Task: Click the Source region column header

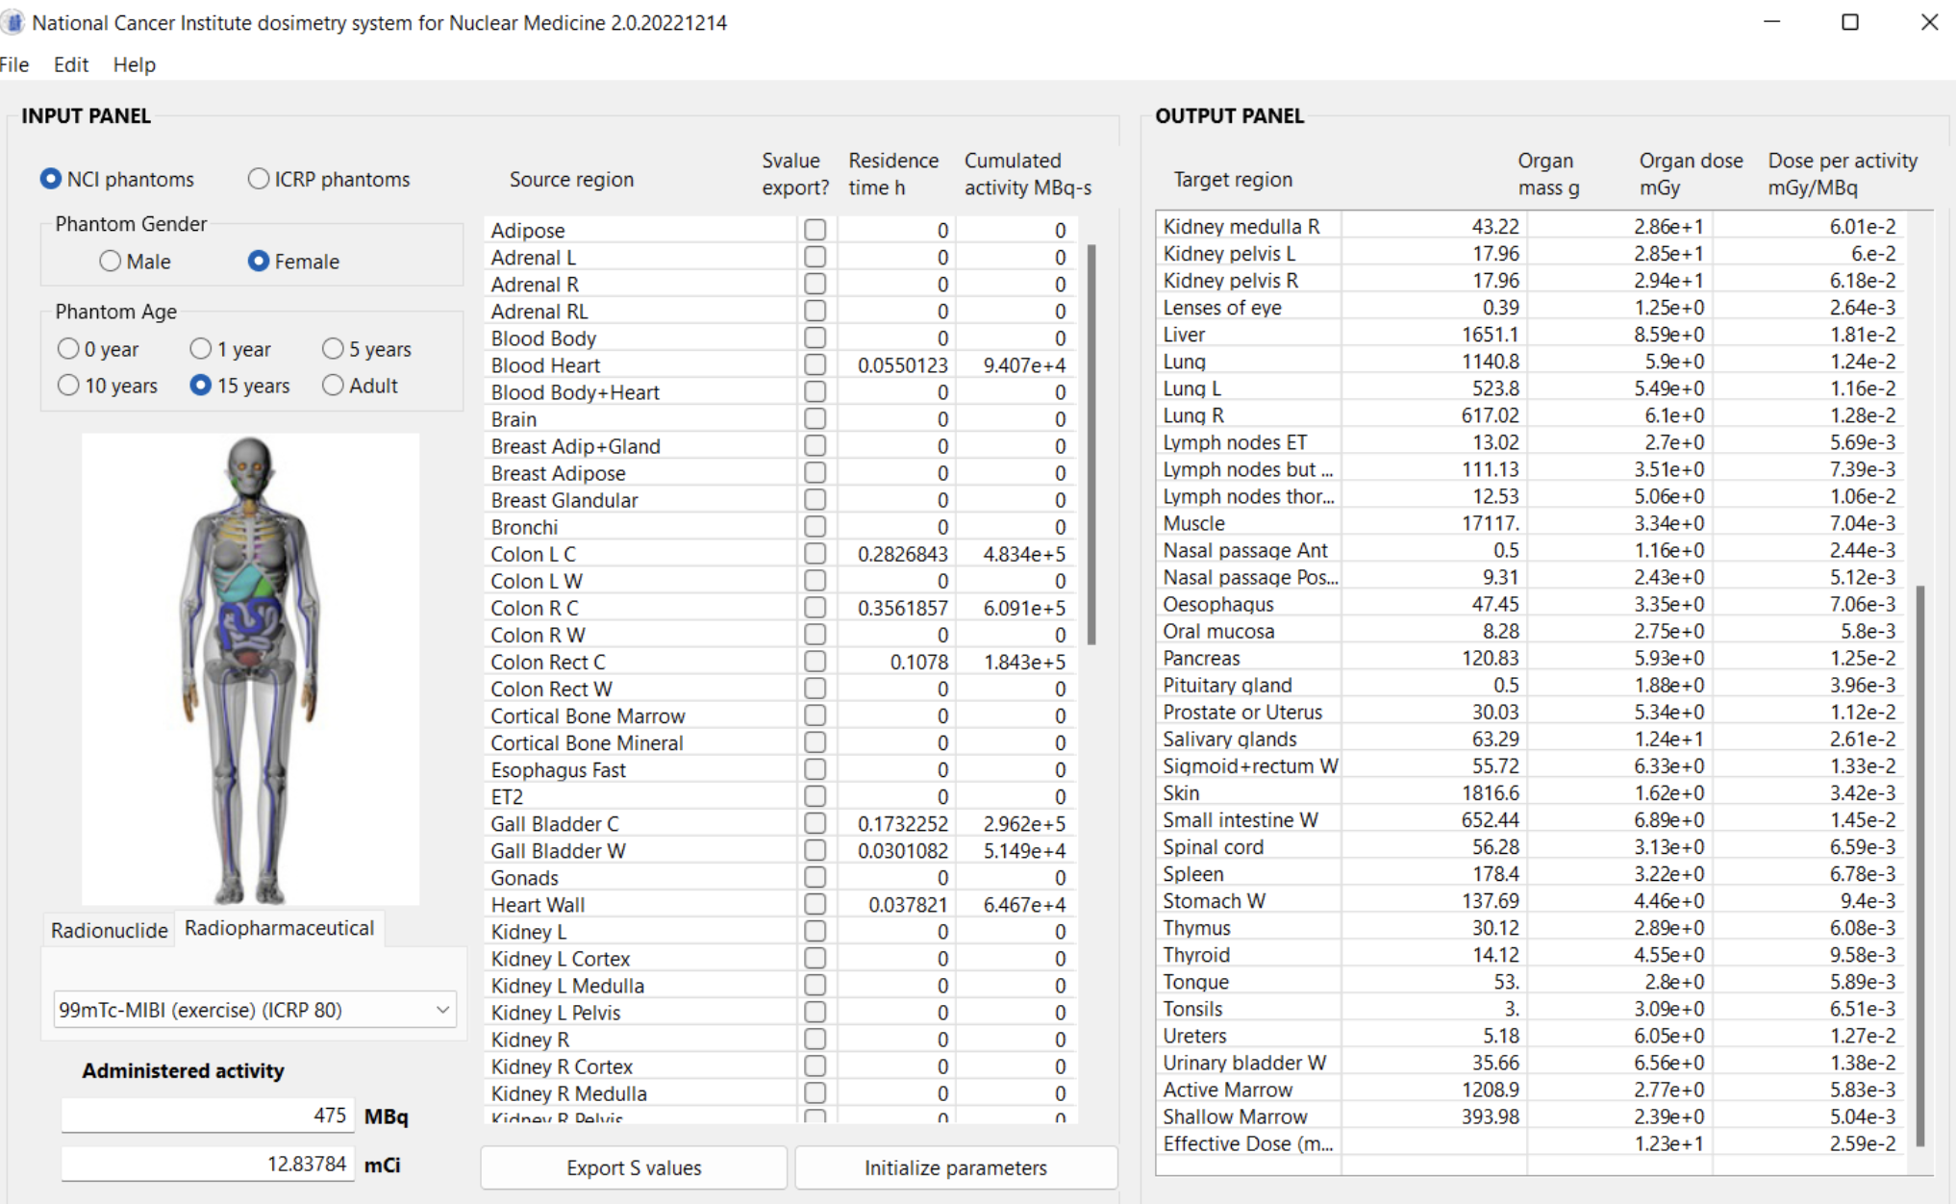Action: [x=571, y=179]
